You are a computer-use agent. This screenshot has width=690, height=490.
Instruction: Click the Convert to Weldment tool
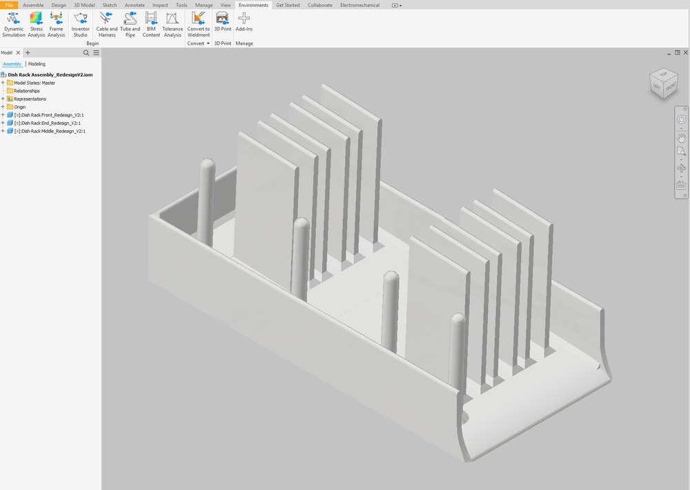[x=199, y=25]
